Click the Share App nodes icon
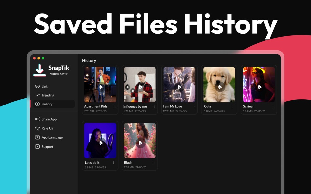This screenshot has height=194, width=311. 37,119
